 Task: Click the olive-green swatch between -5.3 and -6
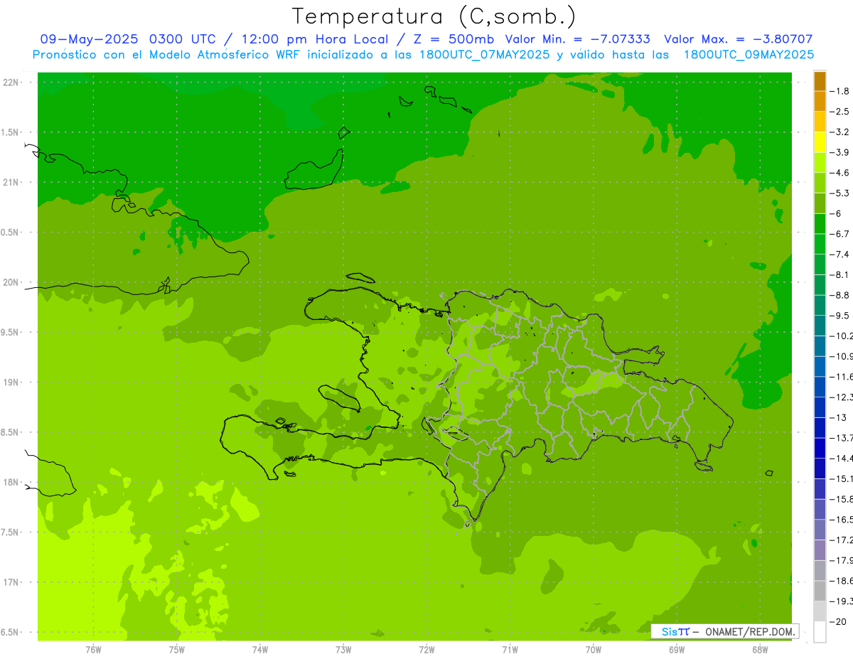(x=820, y=203)
